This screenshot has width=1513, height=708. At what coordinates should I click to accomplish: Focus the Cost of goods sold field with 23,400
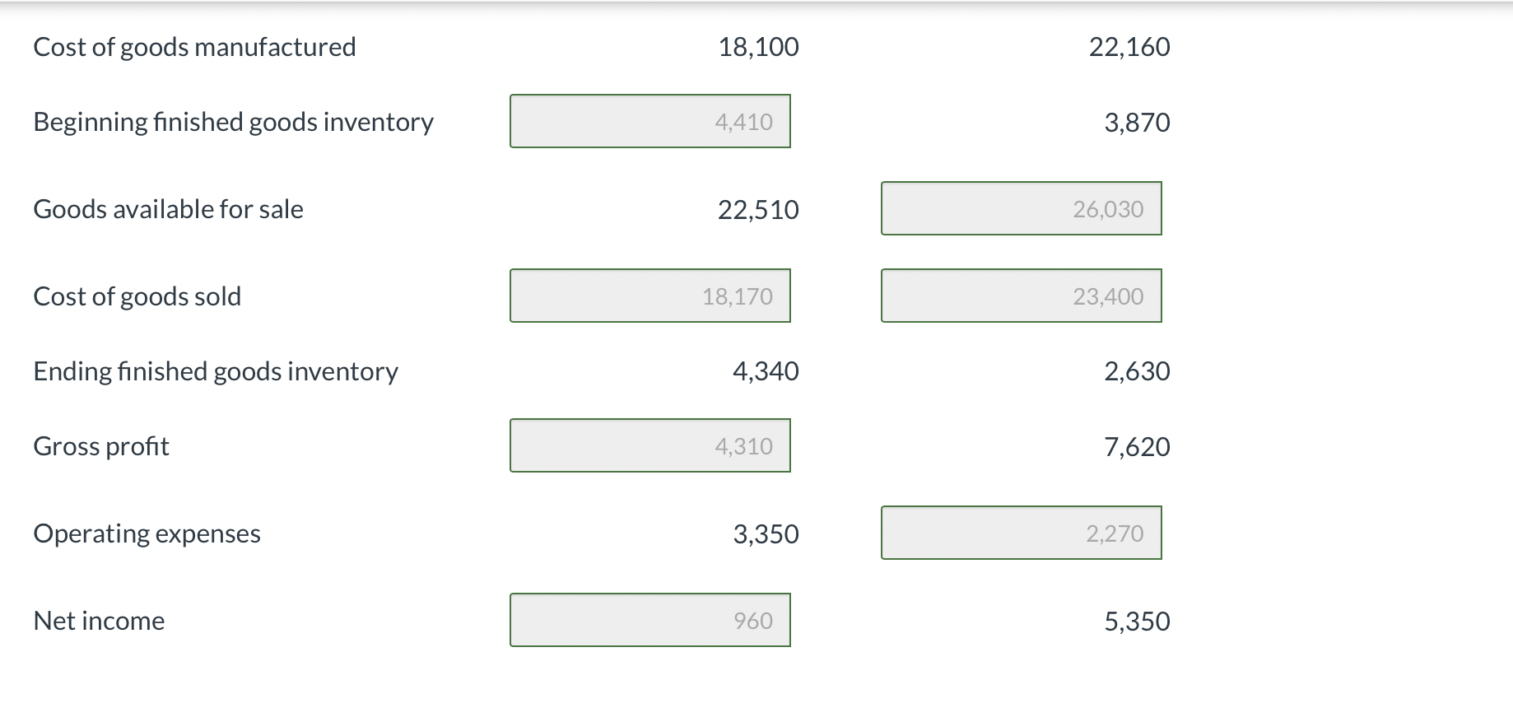click(x=1021, y=296)
